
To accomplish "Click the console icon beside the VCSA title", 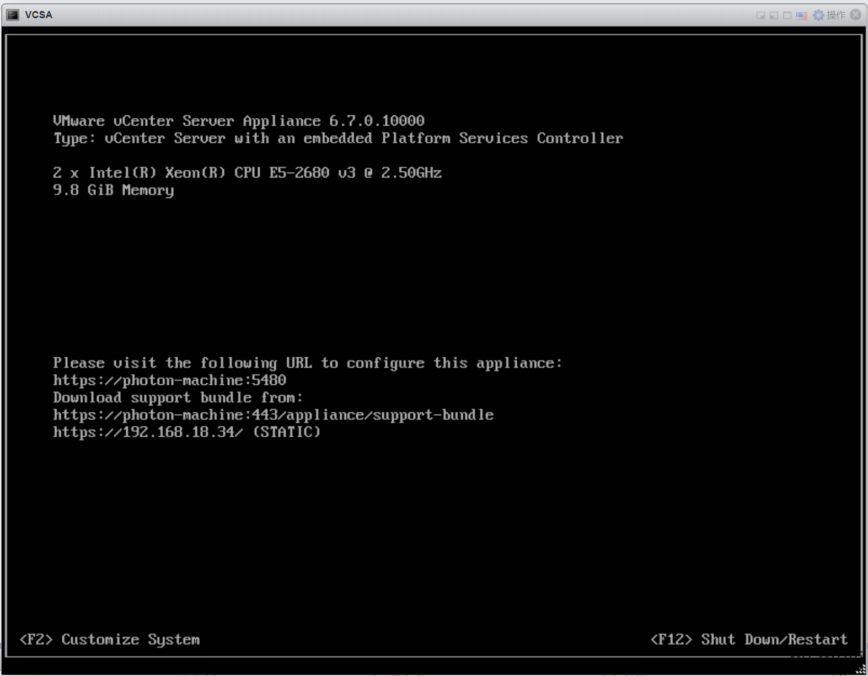I will [13, 15].
